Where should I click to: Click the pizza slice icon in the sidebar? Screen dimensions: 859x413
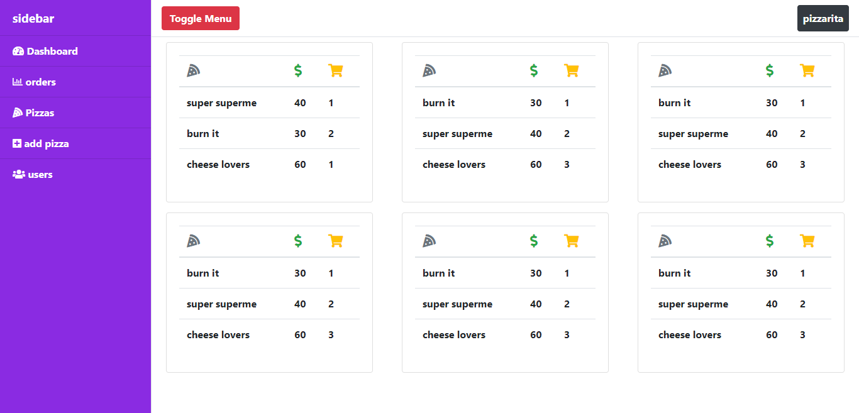pos(17,112)
